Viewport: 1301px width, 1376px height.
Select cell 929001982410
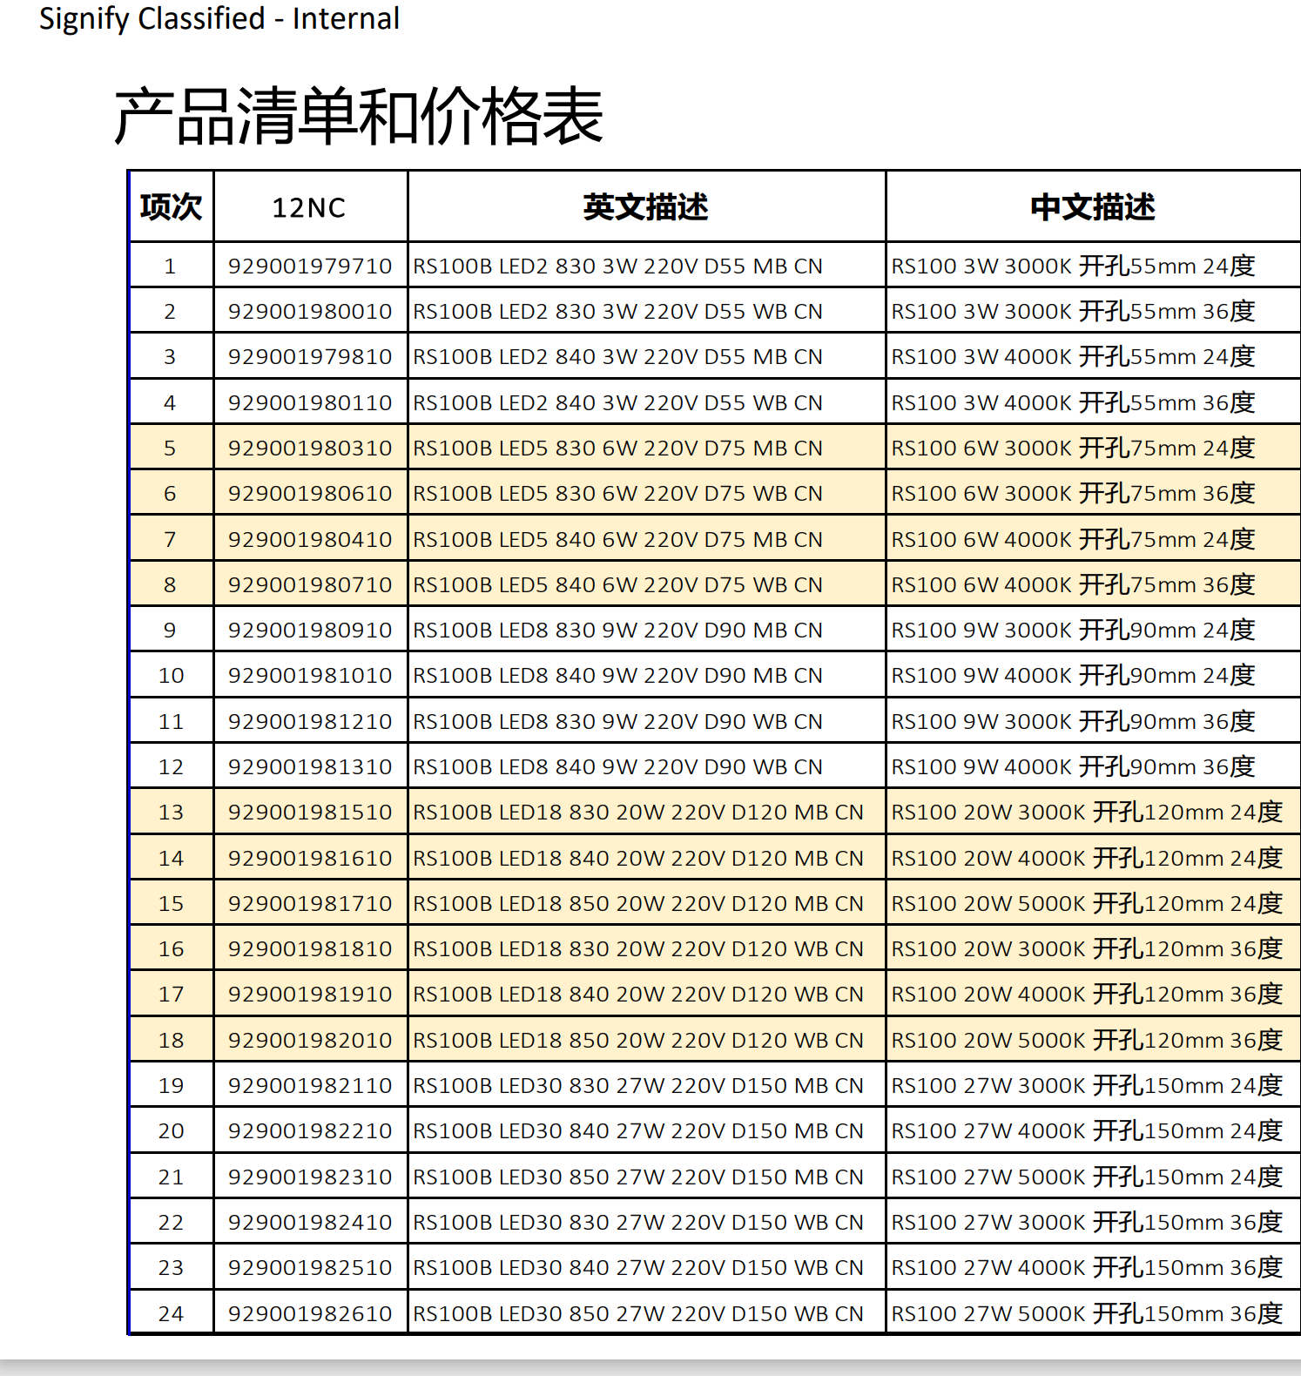[310, 1223]
